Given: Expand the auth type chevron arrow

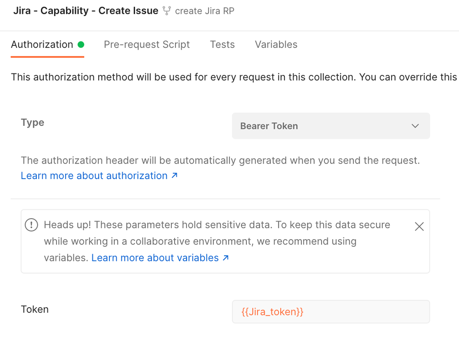Looking at the screenshot, I should 415,126.
